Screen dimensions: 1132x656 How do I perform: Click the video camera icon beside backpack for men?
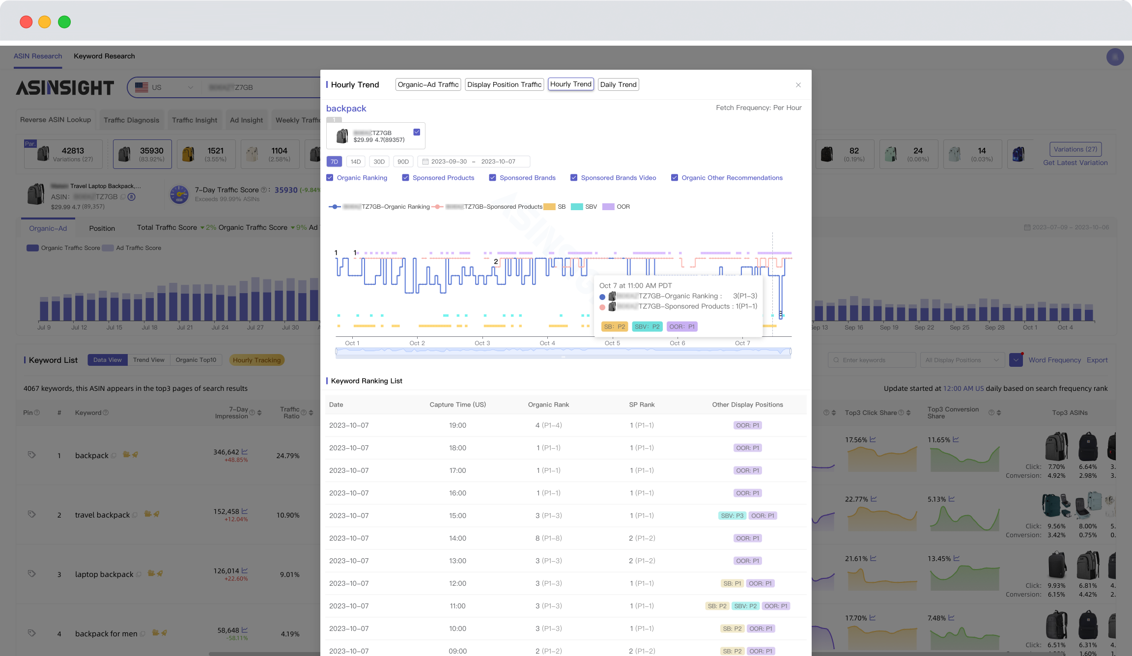click(x=155, y=634)
